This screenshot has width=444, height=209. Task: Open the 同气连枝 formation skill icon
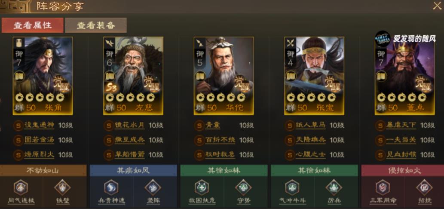(21, 187)
